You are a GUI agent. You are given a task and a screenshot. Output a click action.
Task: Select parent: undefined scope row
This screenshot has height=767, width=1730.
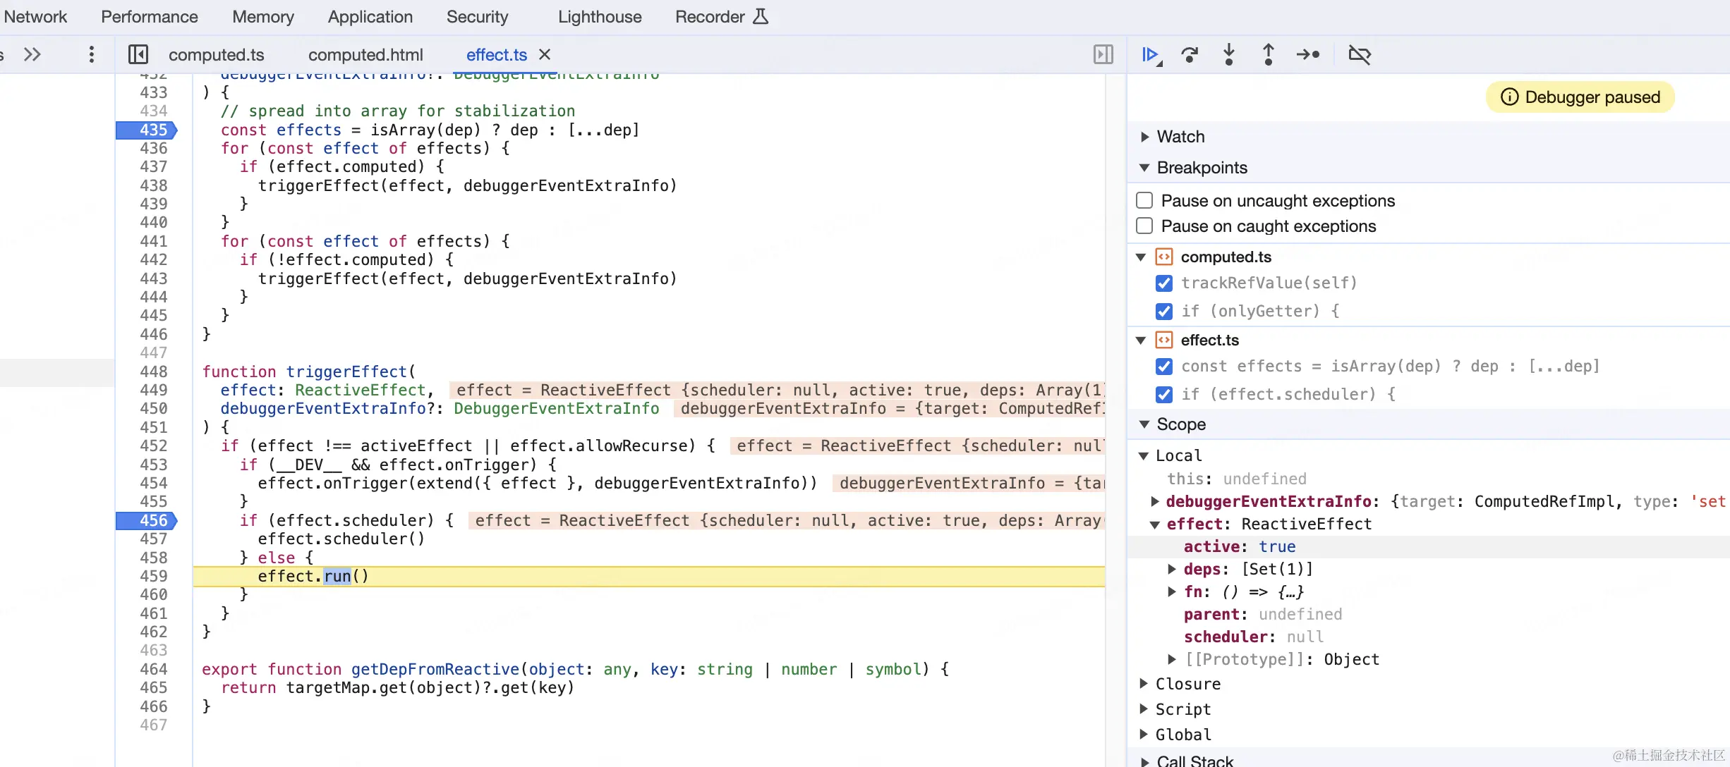1429,615
